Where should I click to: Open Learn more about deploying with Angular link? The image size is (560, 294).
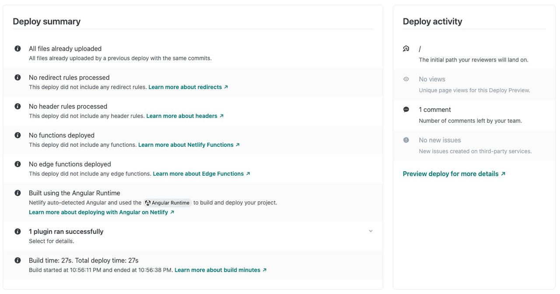[101, 212]
